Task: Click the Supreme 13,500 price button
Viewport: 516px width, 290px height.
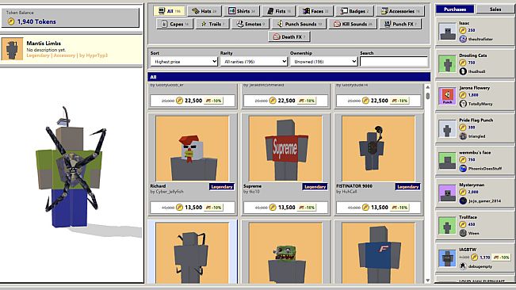Action: [x=285, y=208]
